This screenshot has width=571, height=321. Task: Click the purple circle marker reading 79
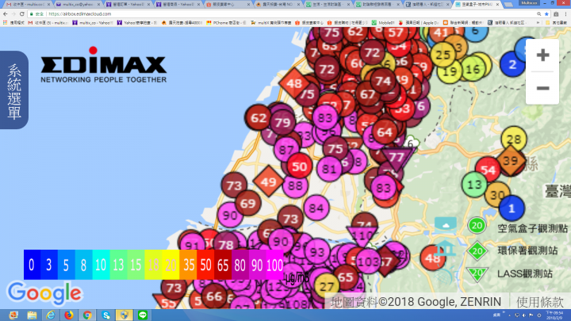[x=282, y=122]
